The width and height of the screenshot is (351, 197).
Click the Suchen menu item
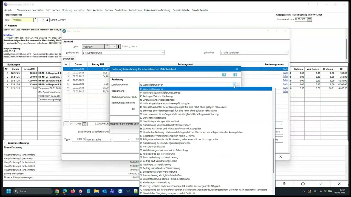[x=109, y=10]
